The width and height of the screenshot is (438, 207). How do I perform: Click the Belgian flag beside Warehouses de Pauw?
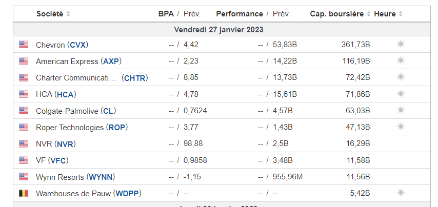24,193
